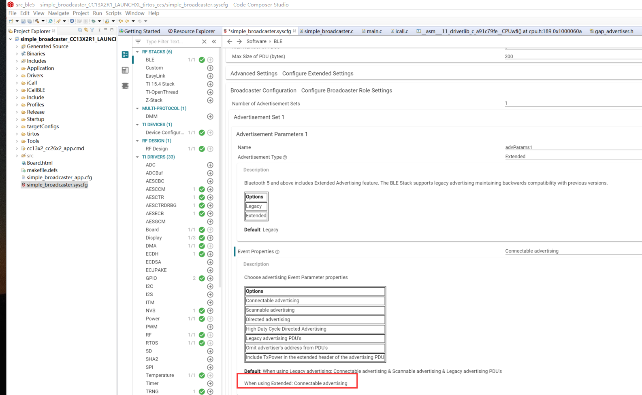The image size is (642, 395).
Task: Expand the Drivers folder in Project Explorer
Action: pos(17,76)
